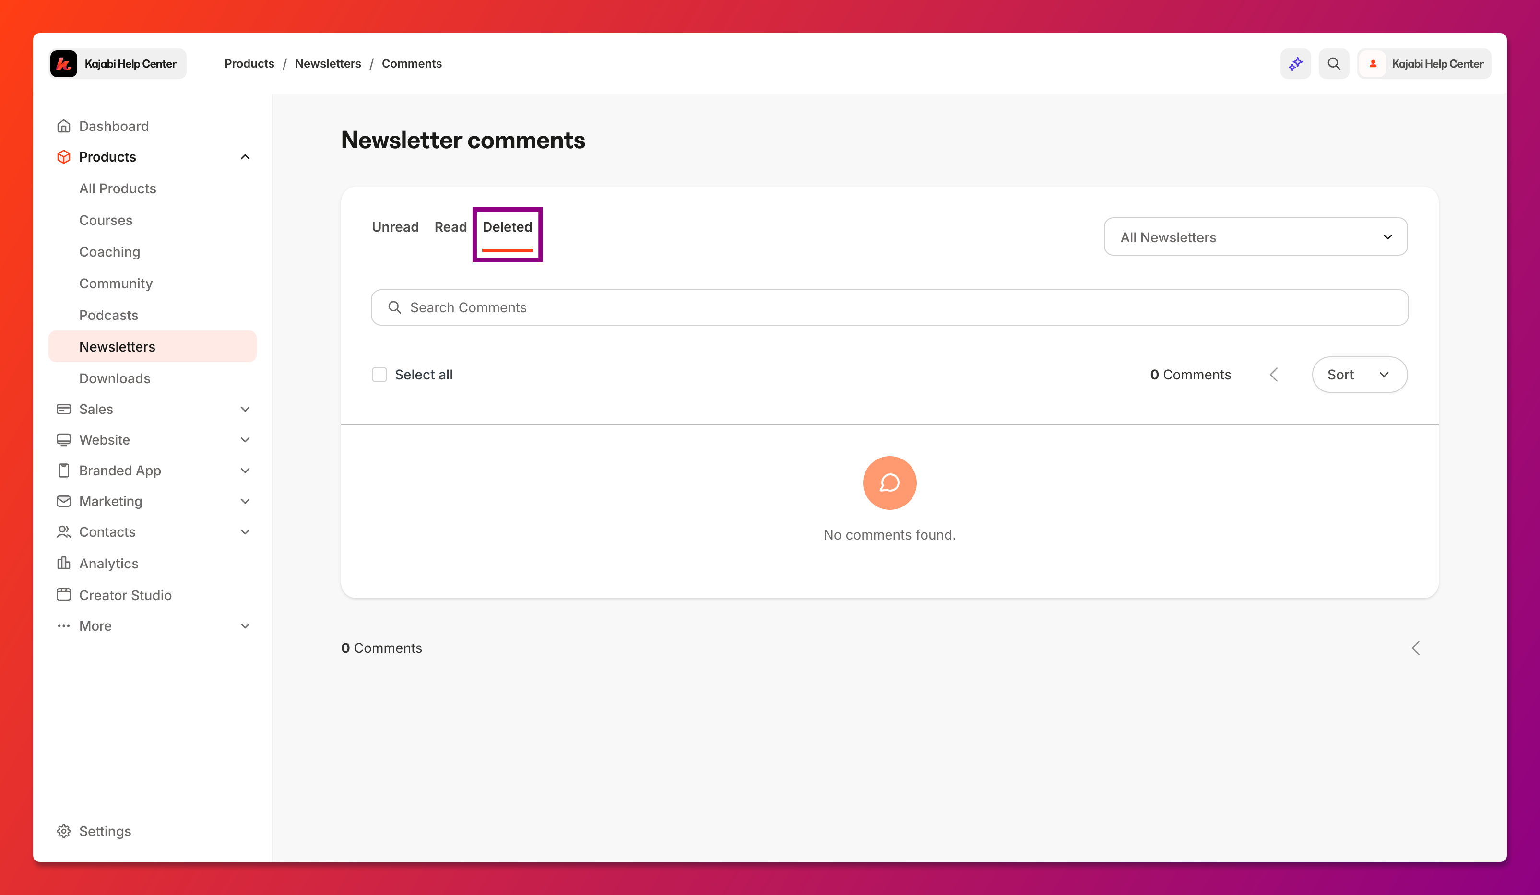Expand the Sales section chevron
The height and width of the screenshot is (895, 1540).
245,409
